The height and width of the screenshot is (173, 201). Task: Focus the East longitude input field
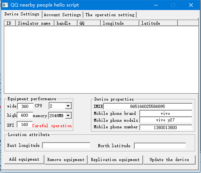66,145
